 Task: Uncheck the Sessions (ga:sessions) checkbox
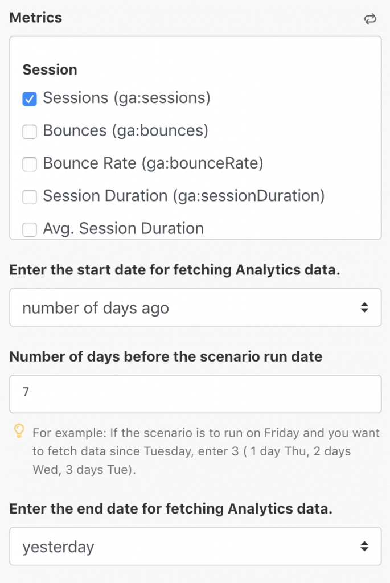pos(30,99)
